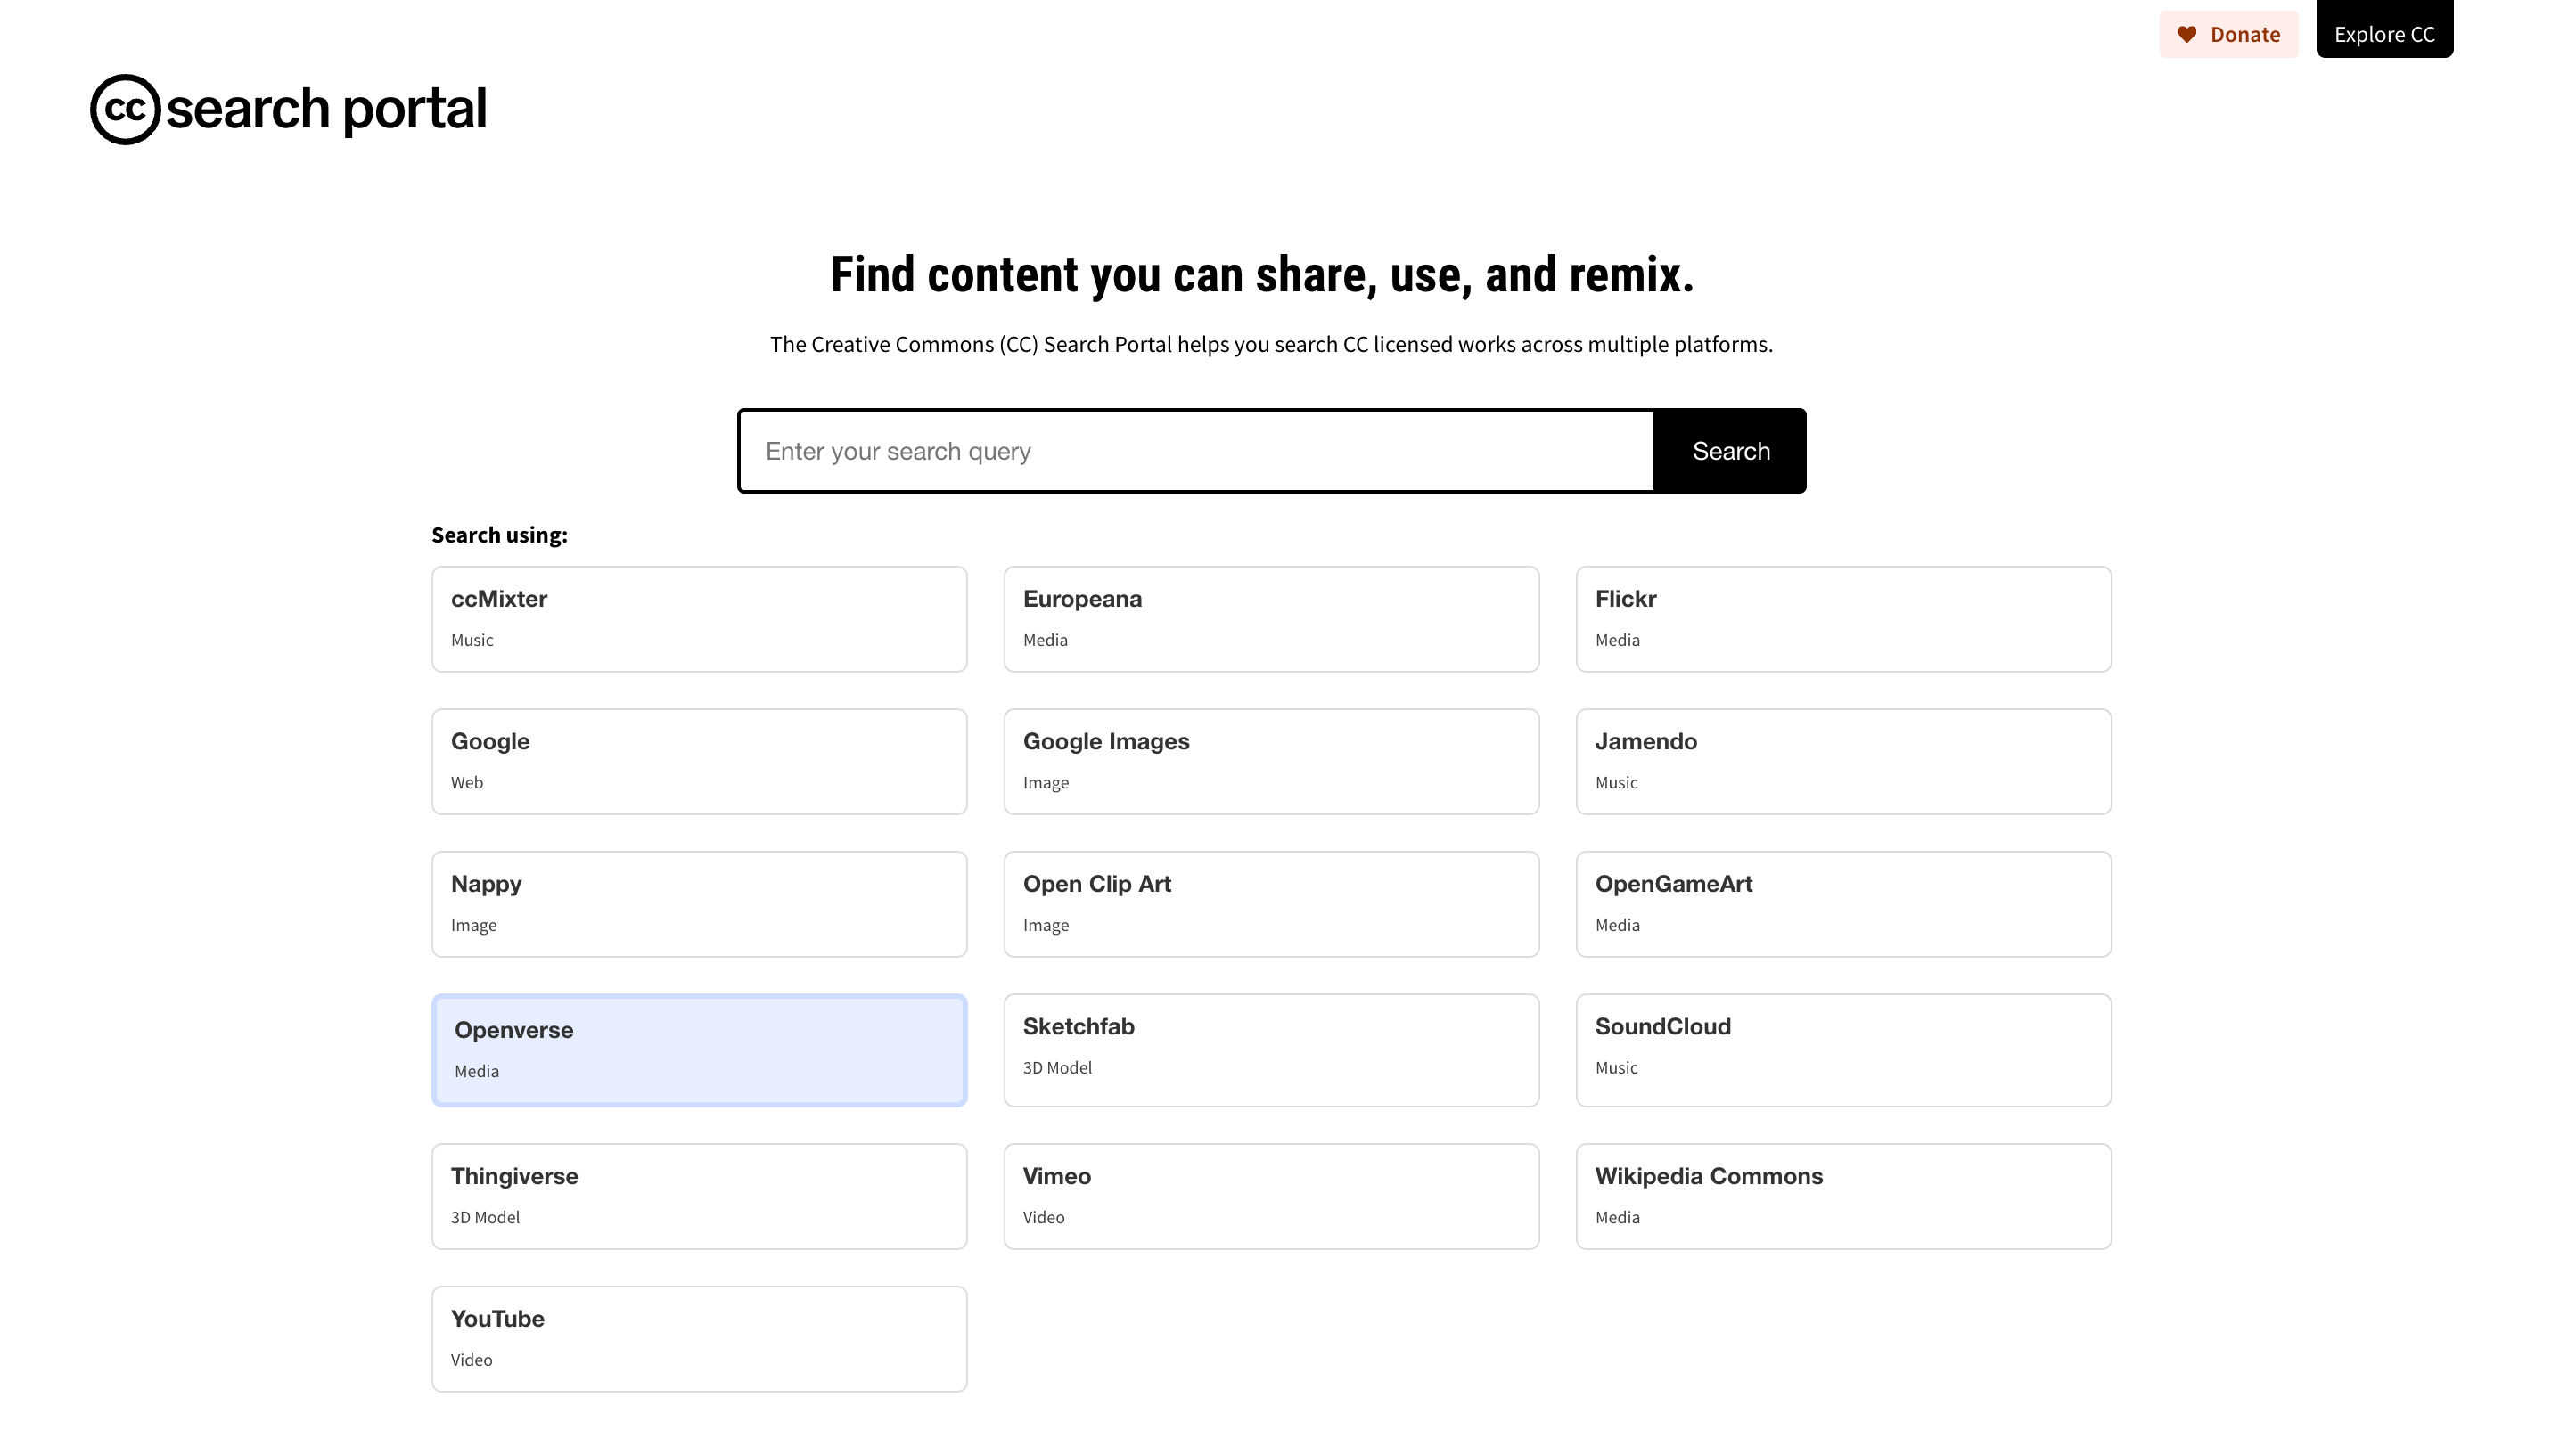Select SoundCloud Music as source
The height and width of the screenshot is (1438, 2576).
coord(1843,1050)
